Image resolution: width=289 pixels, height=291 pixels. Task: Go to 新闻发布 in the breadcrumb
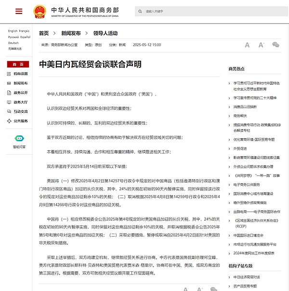[x=71, y=33]
